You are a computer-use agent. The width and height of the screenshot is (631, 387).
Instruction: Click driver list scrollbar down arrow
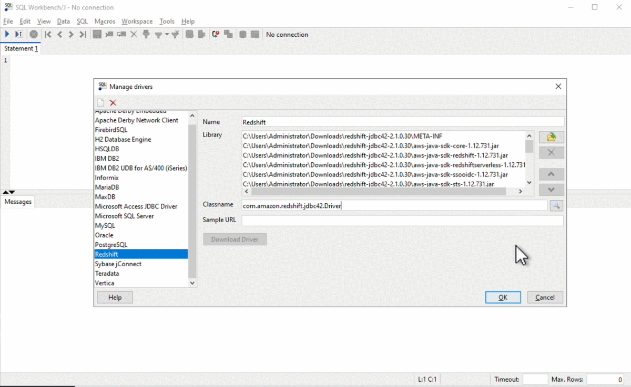pos(192,283)
